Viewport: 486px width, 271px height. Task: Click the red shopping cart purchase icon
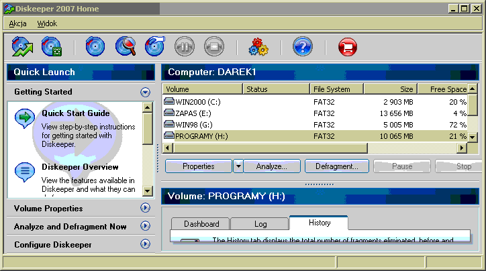click(348, 47)
